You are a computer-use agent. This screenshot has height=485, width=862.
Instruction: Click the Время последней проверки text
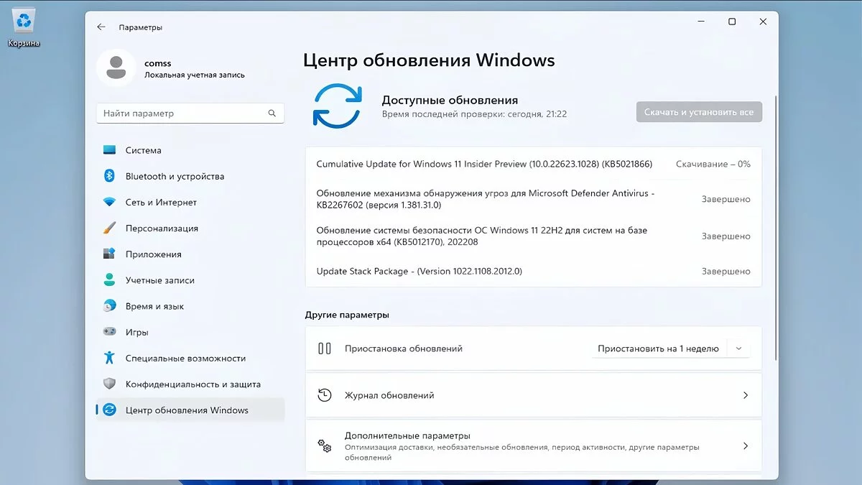pos(474,114)
